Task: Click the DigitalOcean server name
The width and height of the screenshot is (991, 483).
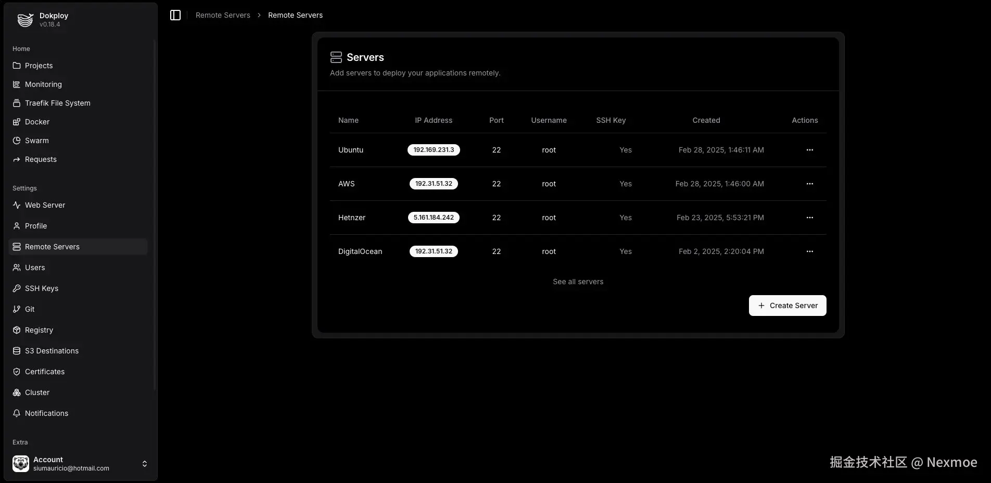Action: pyautogui.click(x=360, y=251)
